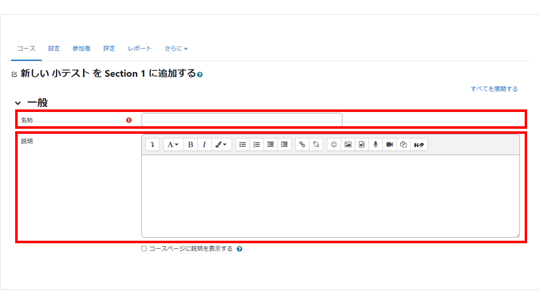Click the 名称 field label

(27, 120)
